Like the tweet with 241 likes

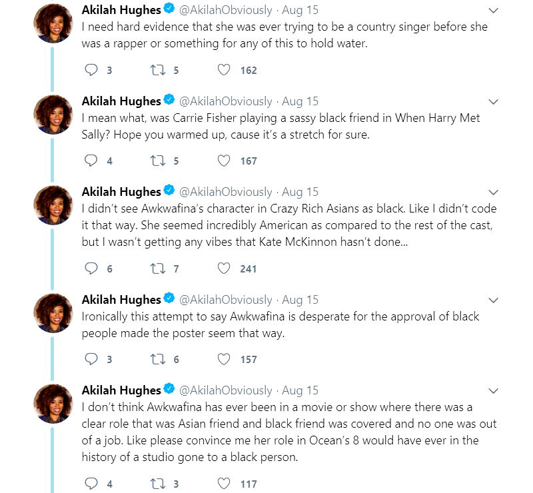pos(225,268)
